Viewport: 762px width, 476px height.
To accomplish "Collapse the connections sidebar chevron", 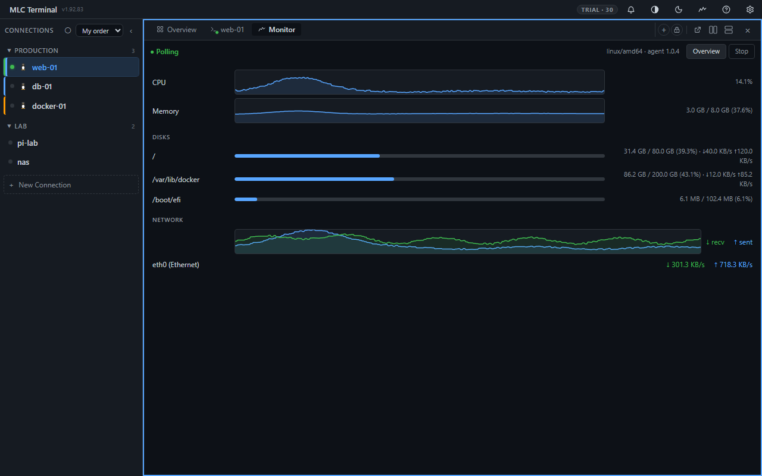I will click(x=131, y=30).
